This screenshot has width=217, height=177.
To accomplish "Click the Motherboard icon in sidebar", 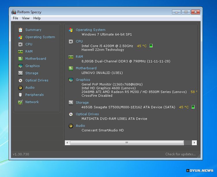I will (20, 59).
